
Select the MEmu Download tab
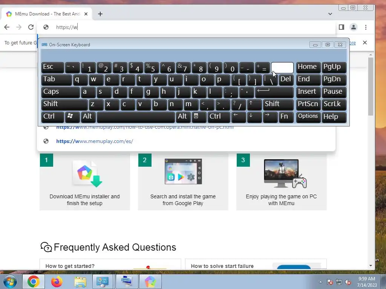47,14
